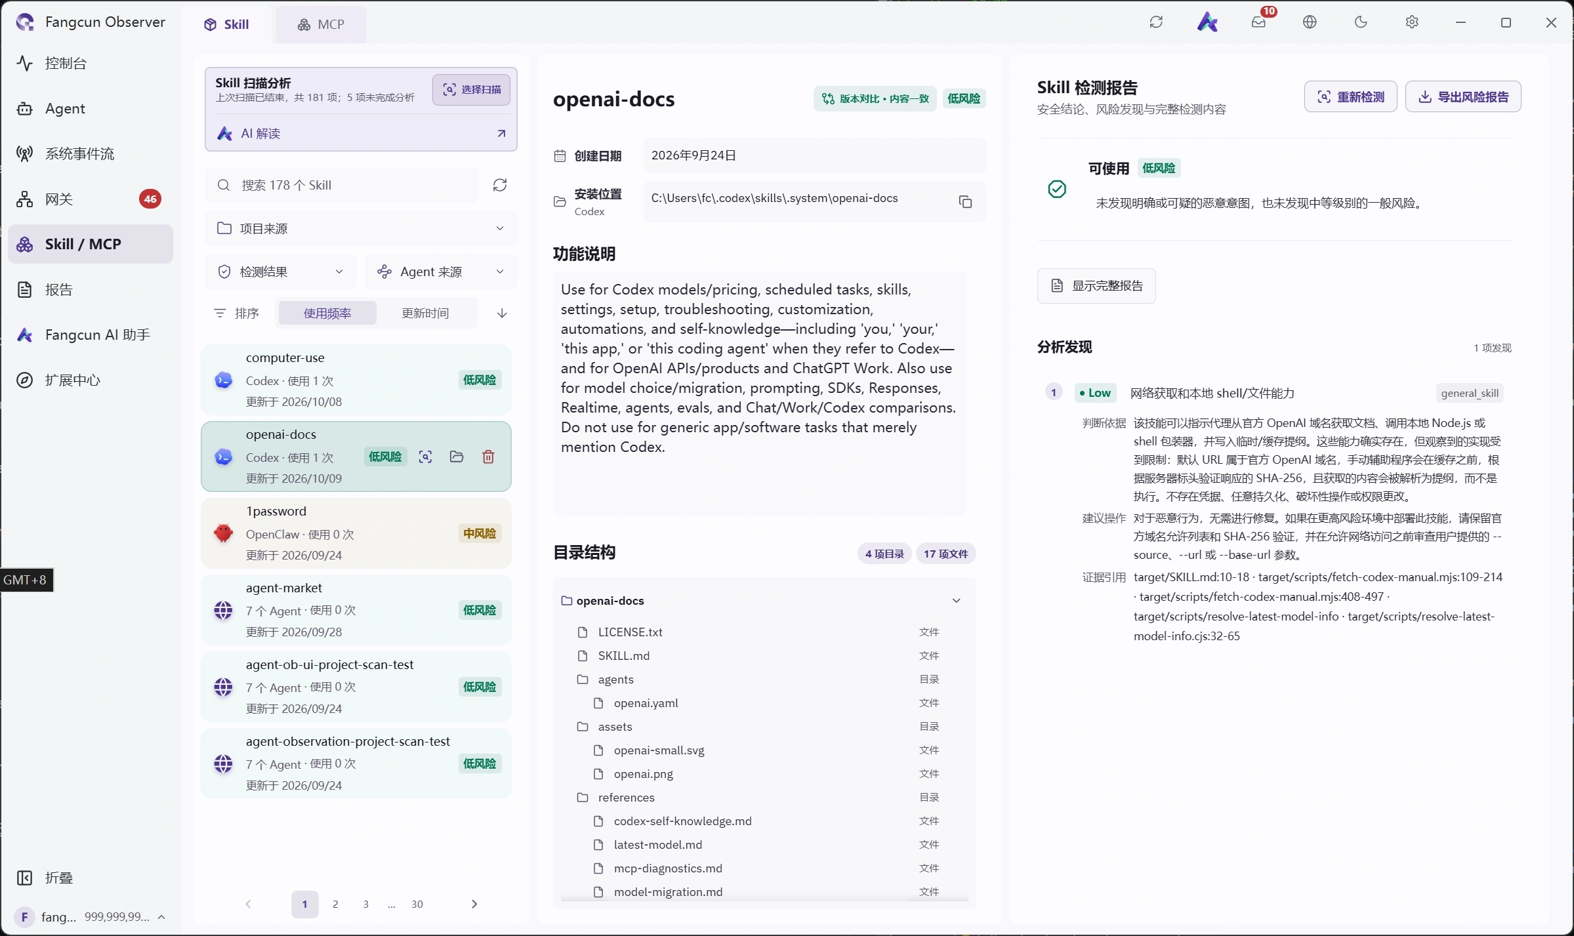
Task: Select the Skill tab
Action: coord(226,24)
